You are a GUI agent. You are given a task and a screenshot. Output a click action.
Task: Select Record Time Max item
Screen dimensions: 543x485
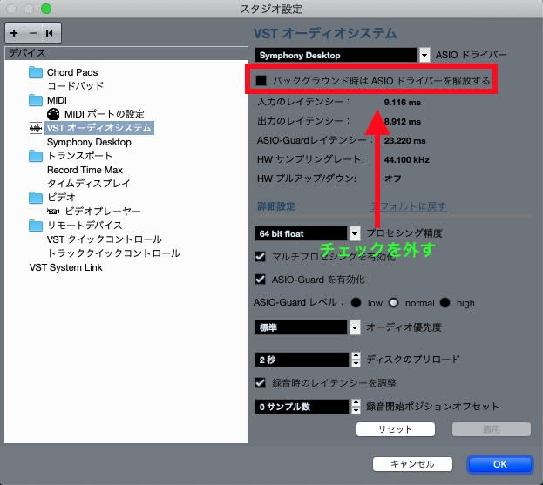point(85,170)
